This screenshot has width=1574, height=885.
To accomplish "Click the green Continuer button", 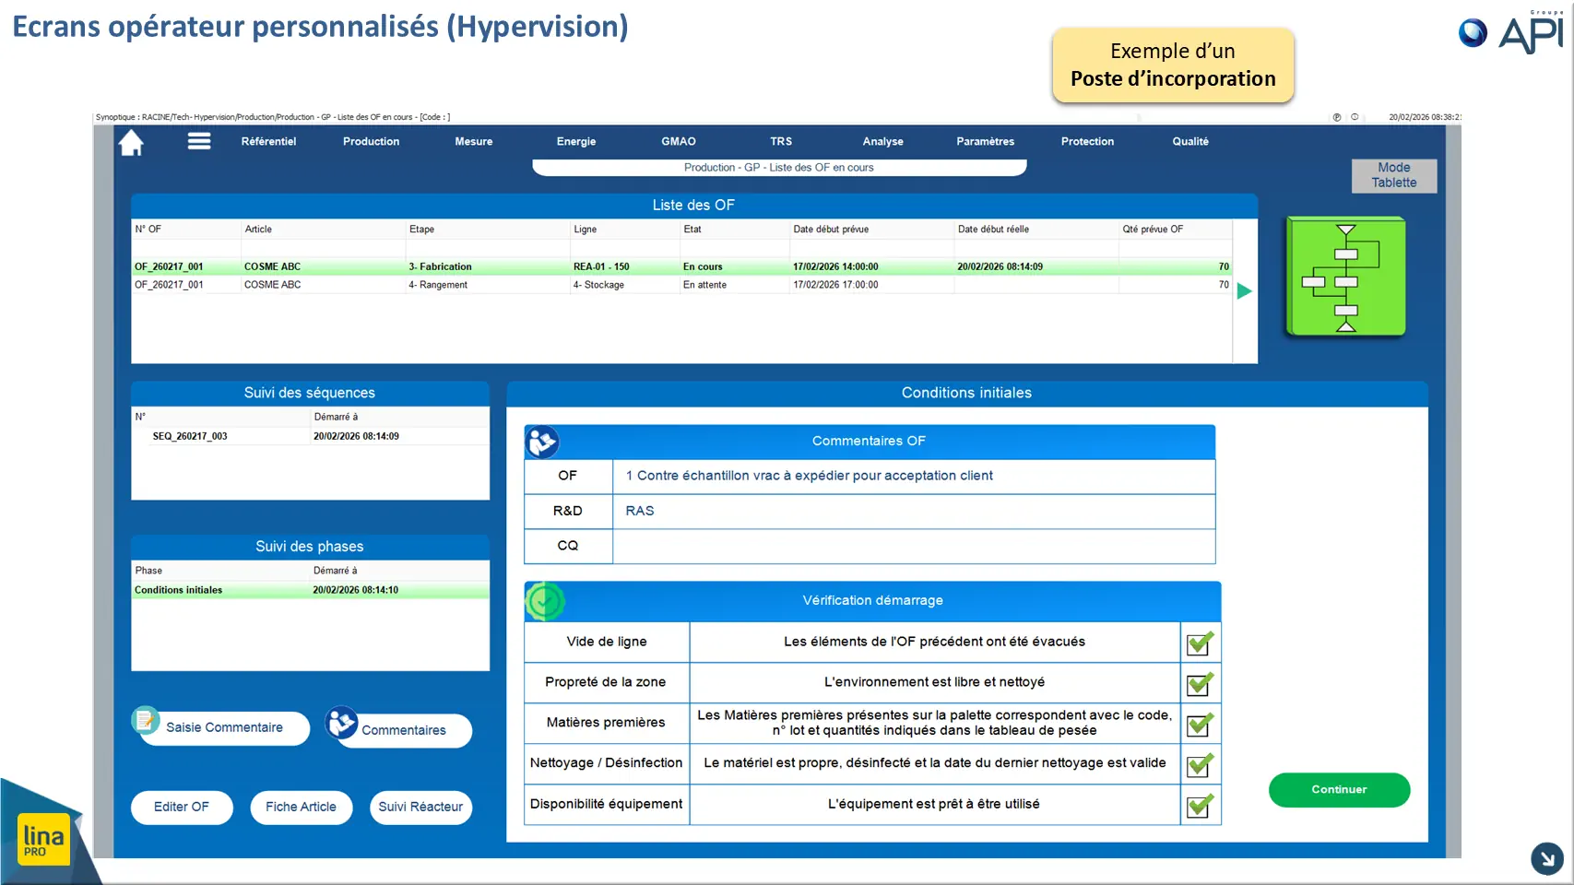I will coord(1339,790).
